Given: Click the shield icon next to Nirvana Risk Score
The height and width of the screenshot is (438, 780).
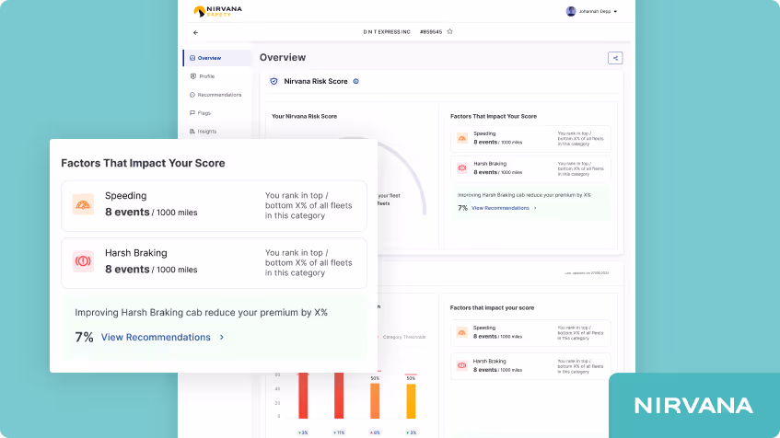Looking at the screenshot, I should coord(274,81).
